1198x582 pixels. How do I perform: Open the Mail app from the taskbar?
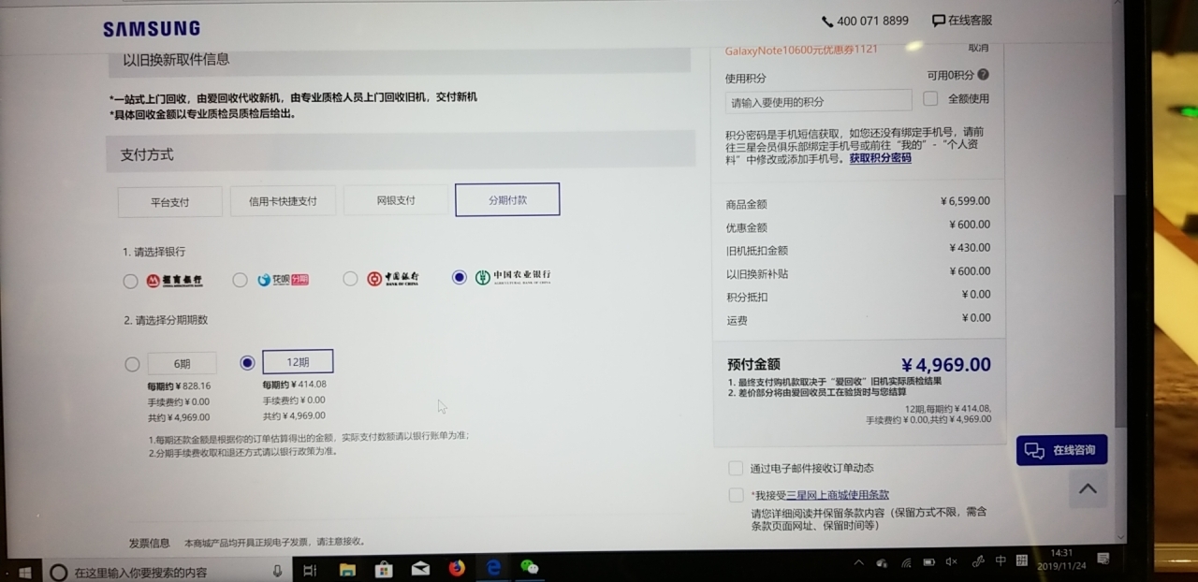(x=420, y=568)
